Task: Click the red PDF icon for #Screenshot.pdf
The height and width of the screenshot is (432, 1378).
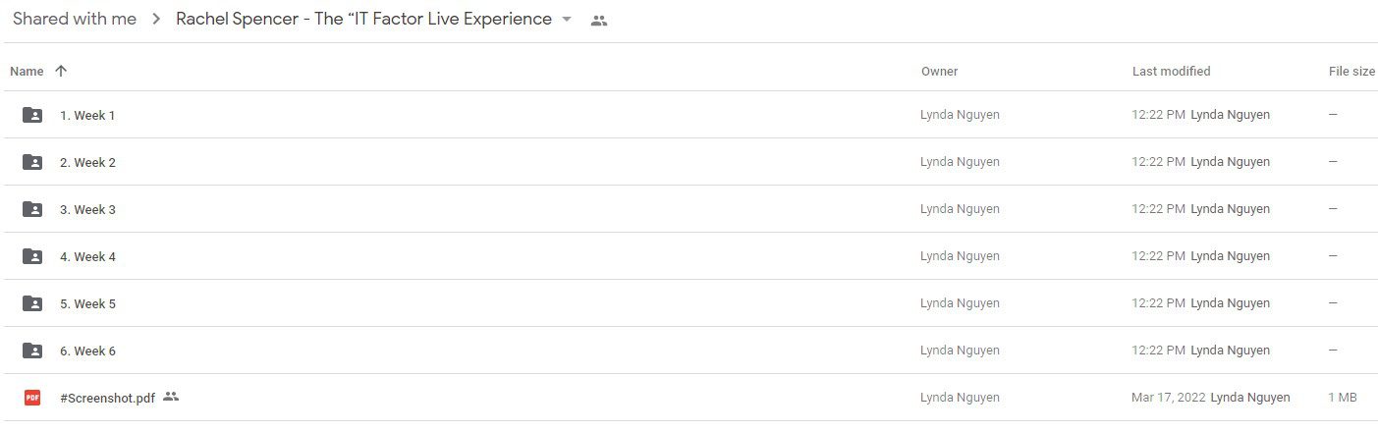Action: pos(32,398)
